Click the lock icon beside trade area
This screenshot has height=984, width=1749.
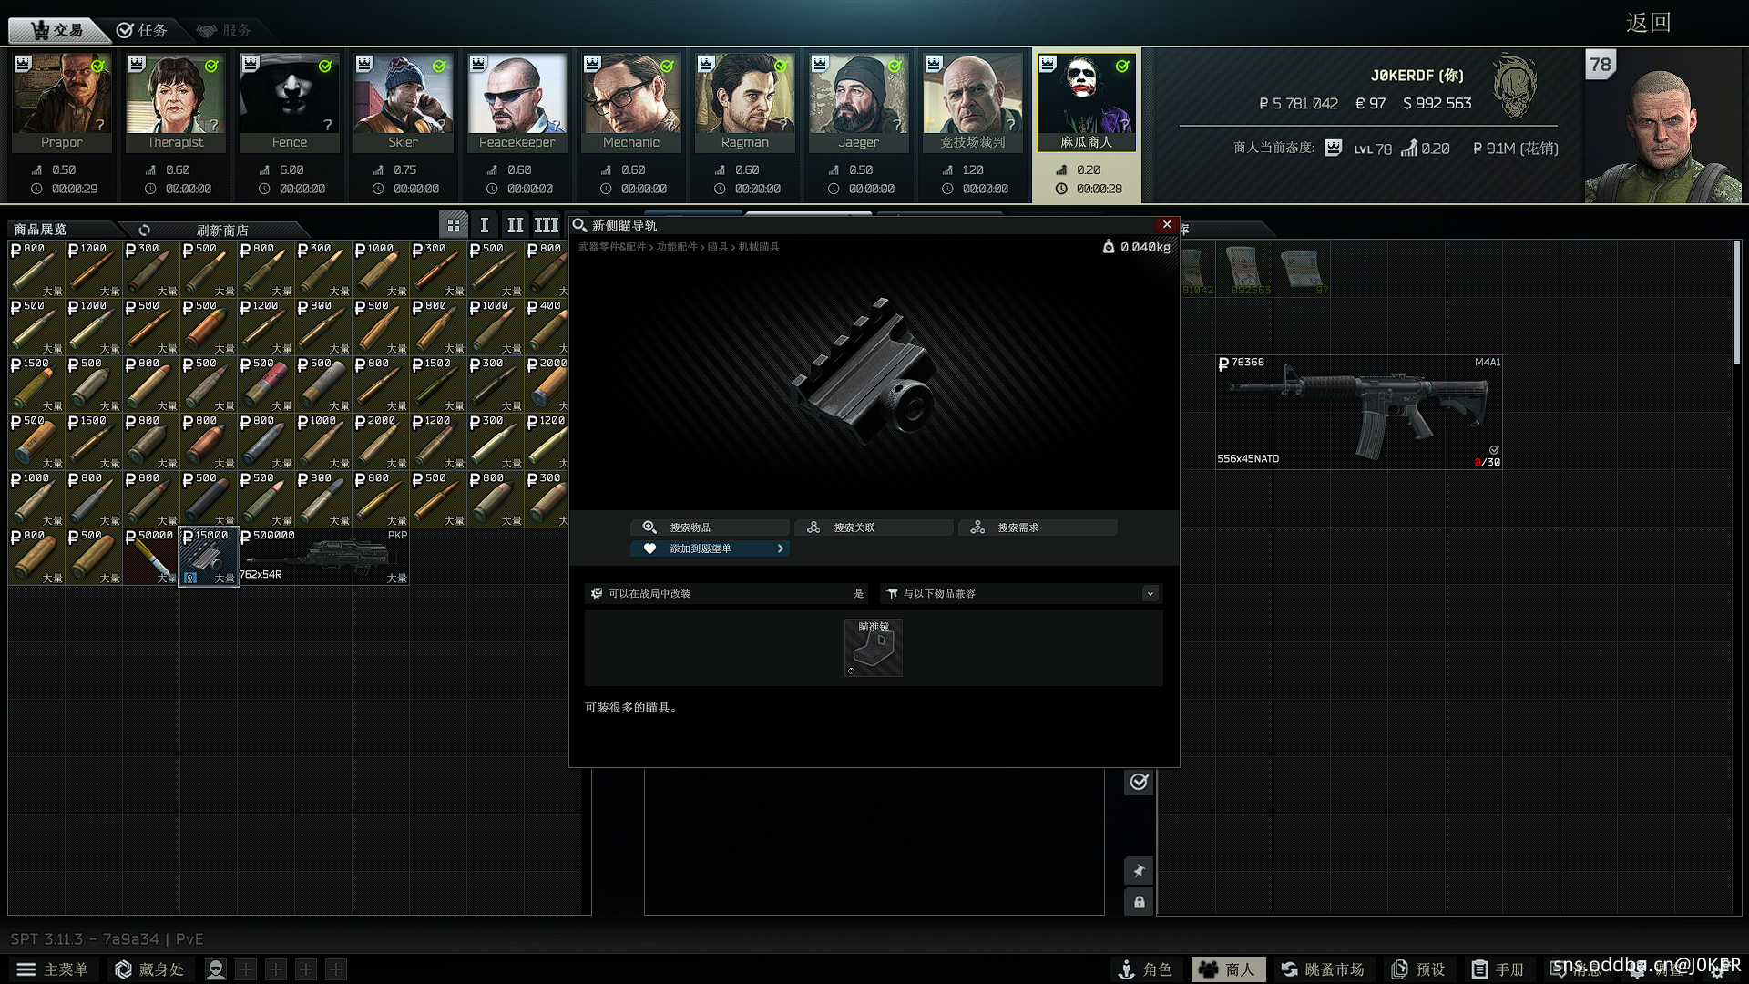(x=1139, y=902)
